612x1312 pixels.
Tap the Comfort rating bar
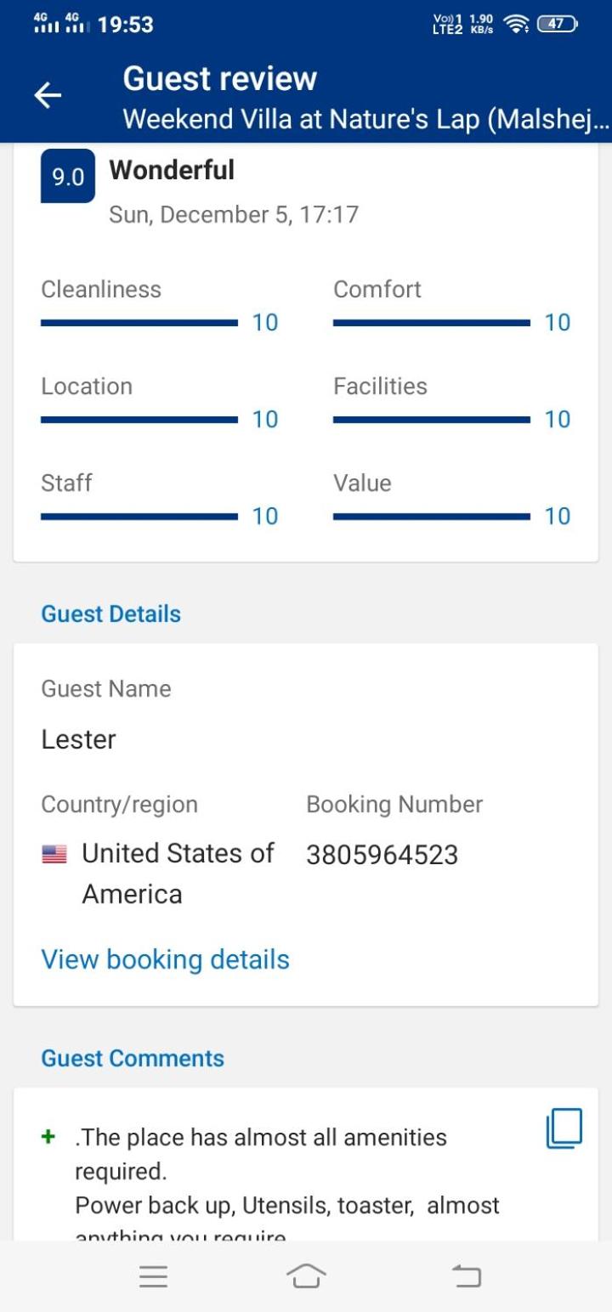(432, 323)
